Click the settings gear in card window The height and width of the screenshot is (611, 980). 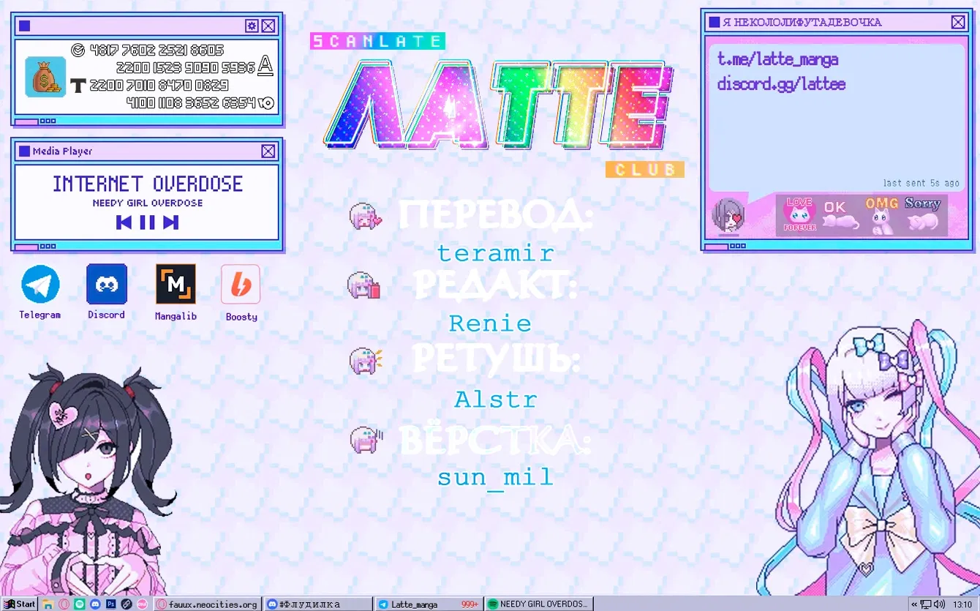click(x=252, y=26)
